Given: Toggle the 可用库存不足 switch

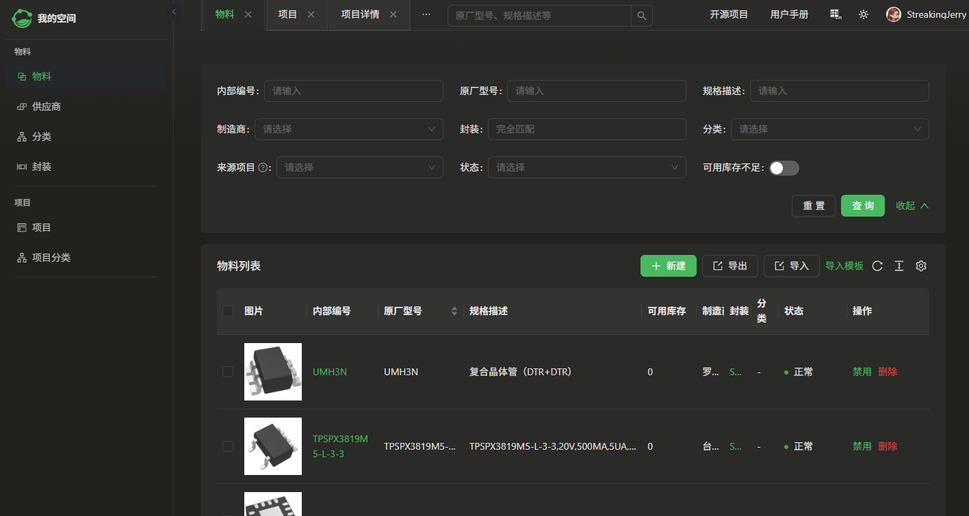Looking at the screenshot, I should point(784,168).
